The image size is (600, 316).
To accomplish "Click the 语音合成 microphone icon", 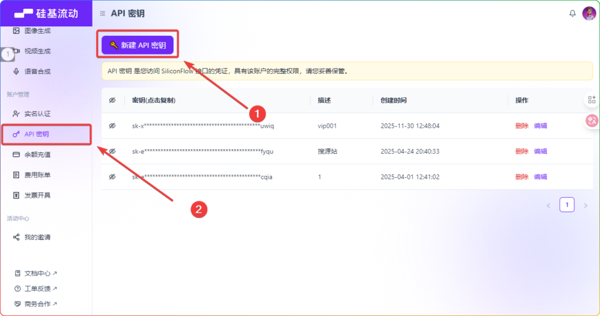I will point(16,72).
